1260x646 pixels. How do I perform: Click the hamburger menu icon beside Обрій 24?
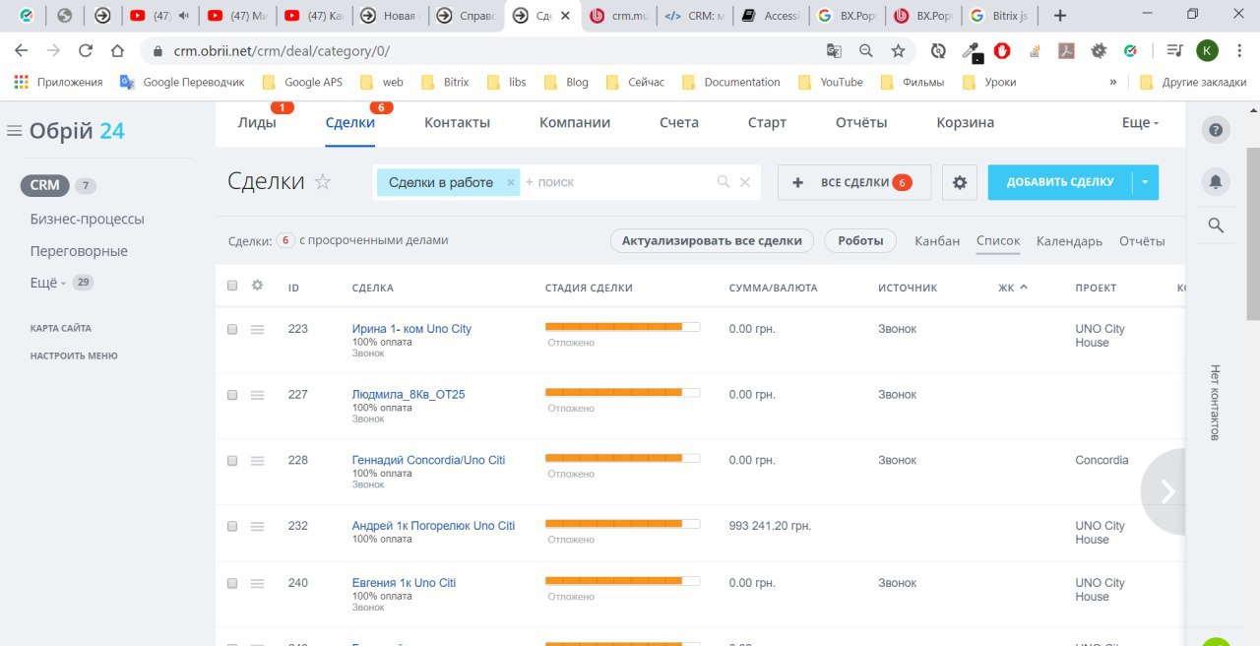(x=14, y=131)
